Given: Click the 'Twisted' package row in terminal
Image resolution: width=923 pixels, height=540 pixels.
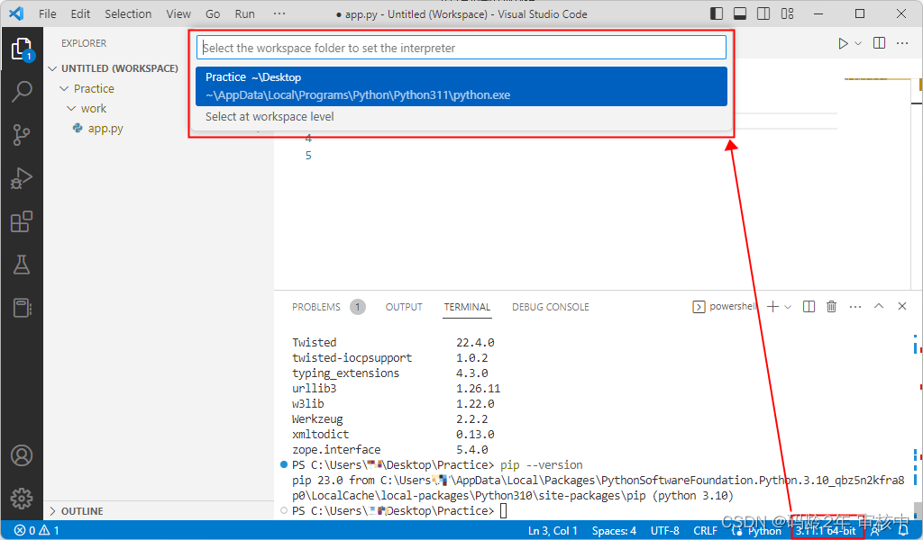Looking at the screenshot, I should click(x=393, y=343).
